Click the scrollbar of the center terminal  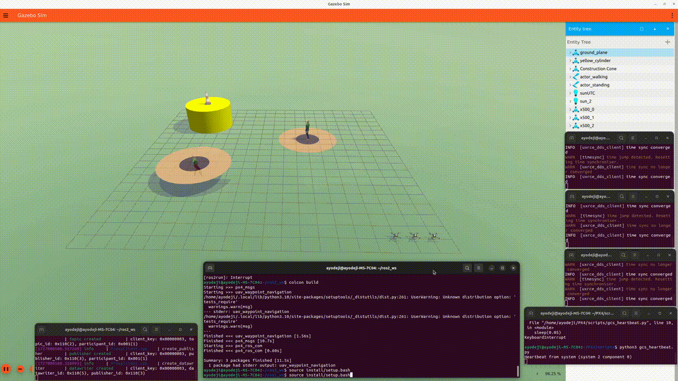(518, 371)
